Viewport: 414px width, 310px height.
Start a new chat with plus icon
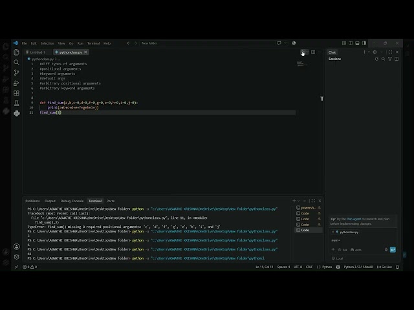[364, 52]
